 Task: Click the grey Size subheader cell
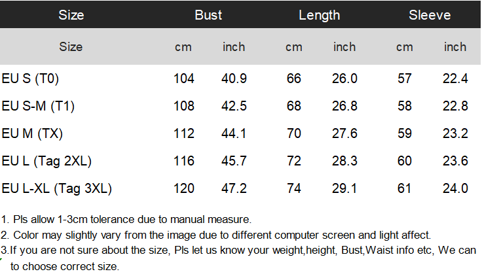click(71, 47)
